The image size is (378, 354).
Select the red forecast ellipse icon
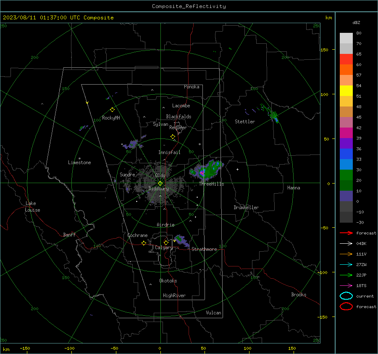point(346,306)
